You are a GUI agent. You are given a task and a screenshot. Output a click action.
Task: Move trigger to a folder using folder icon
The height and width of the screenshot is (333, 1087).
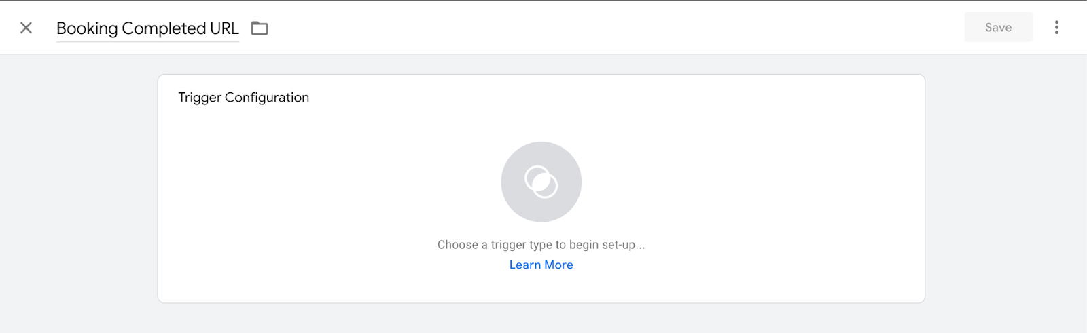tap(260, 28)
